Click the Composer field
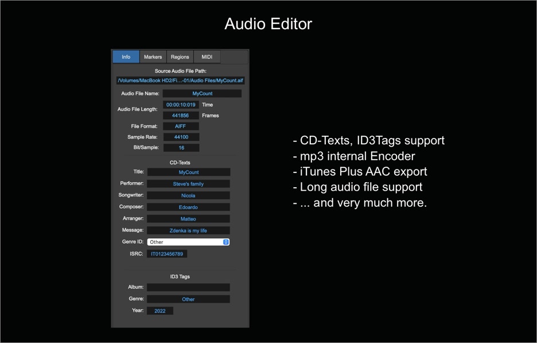537x343 pixels. coord(188,207)
